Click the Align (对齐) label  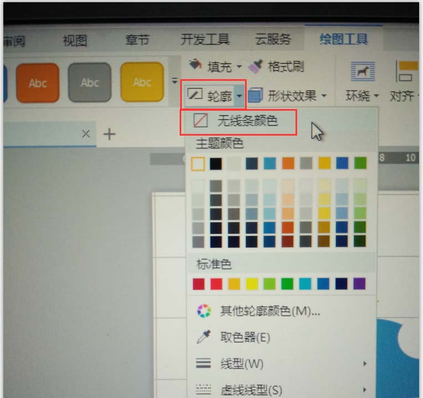click(402, 96)
